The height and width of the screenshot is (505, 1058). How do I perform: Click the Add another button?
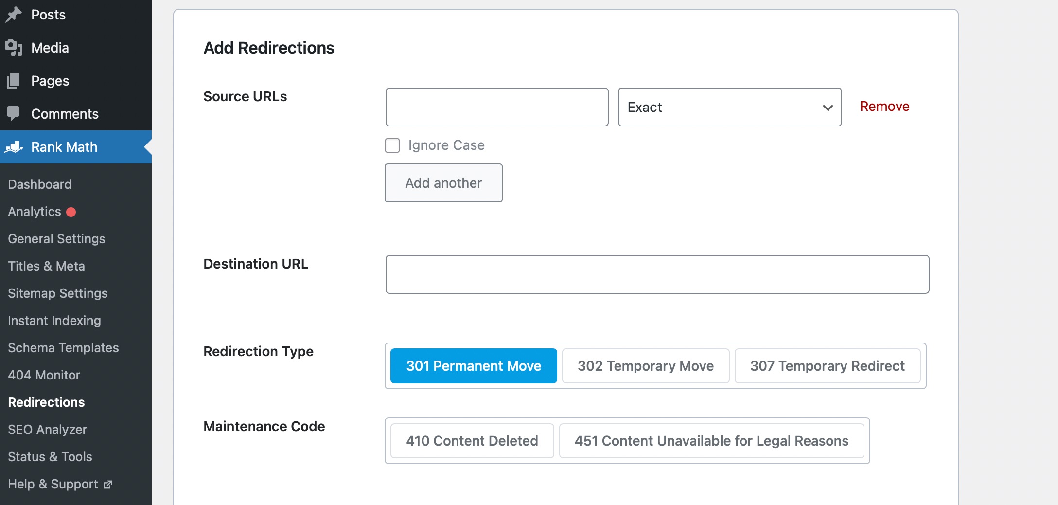click(x=443, y=183)
